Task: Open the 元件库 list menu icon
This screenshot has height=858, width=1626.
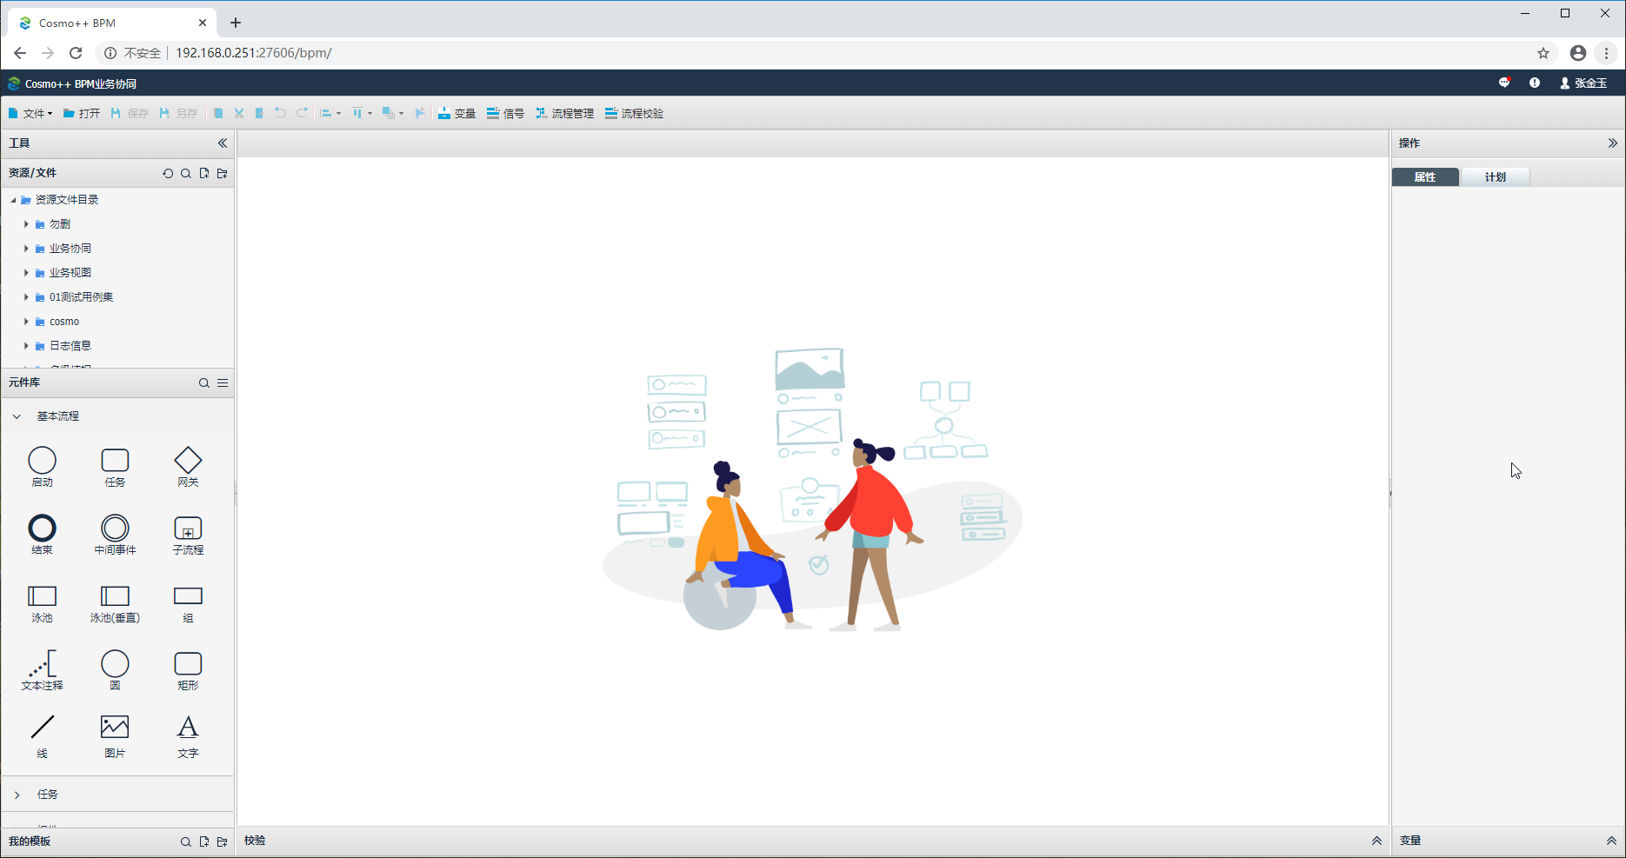Action: point(223,382)
